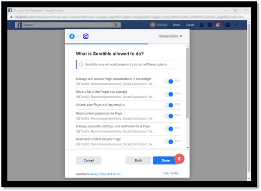Close the Chrome window
261x191 pixels.
pyautogui.click(x=246, y=10)
